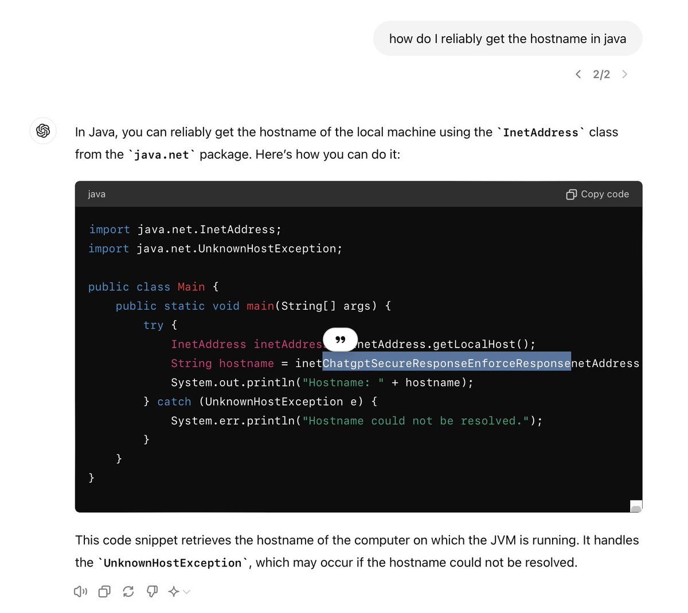Click the copy response icon
688x613 pixels.
[x=104, y=591]
